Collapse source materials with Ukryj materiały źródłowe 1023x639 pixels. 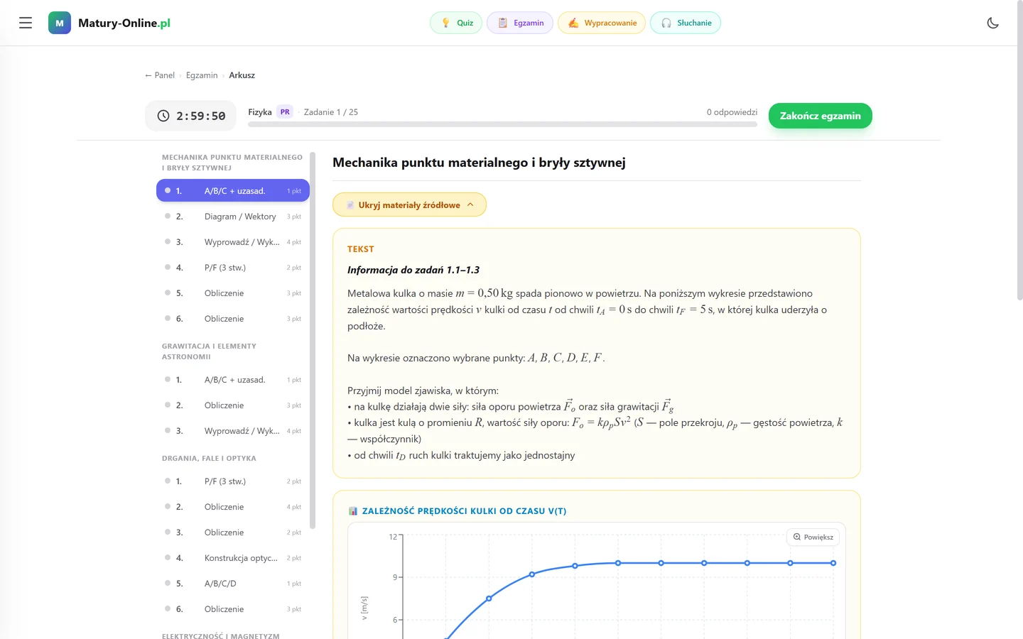409,205
